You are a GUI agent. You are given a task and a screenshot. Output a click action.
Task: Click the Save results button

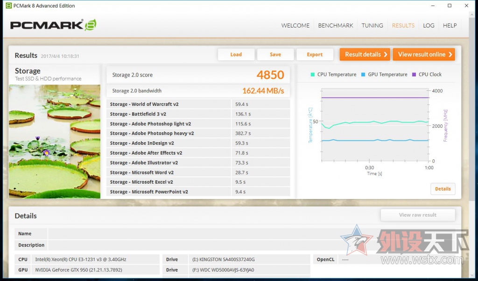click(275, 55)
